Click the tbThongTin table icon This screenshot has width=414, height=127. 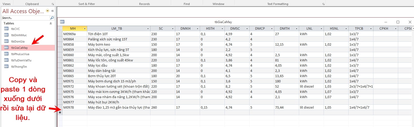pos(7,67)
